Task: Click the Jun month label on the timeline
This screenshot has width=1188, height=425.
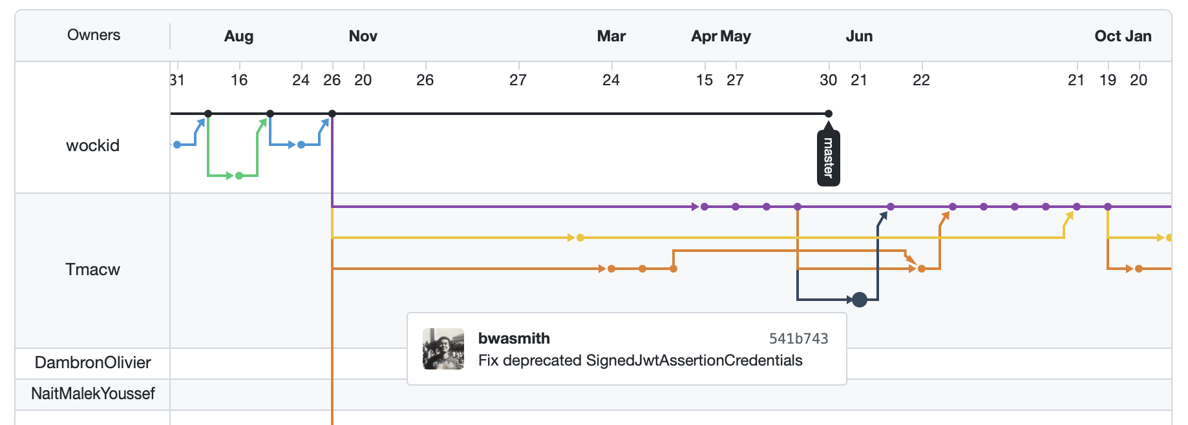Action: click(x=859, y=36)
